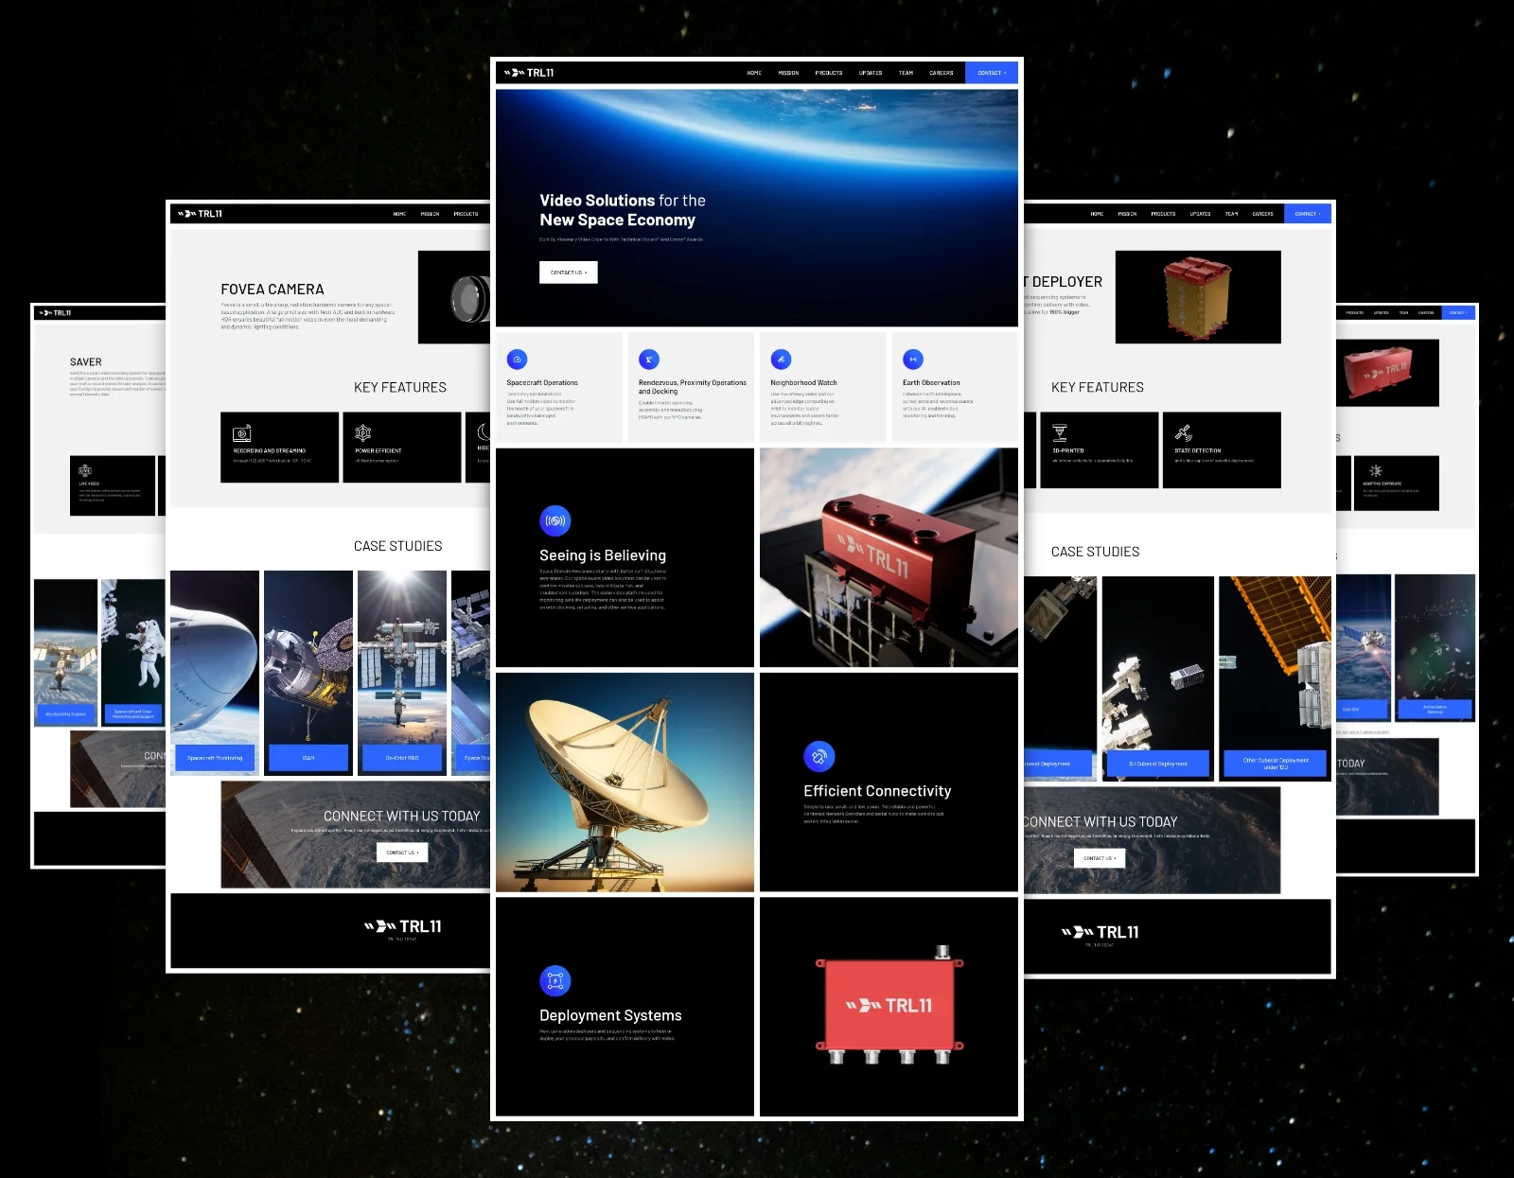
Task: Click the blue Contact button on center page
Action: (x=992, y=73)
